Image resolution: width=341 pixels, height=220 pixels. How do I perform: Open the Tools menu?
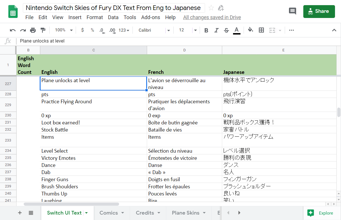[x=130, y=17]
